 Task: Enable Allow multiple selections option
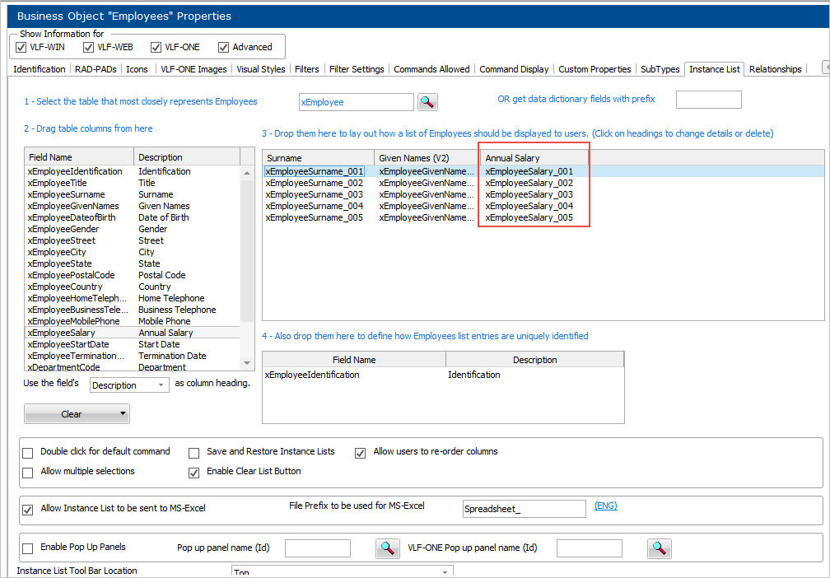point(28,472)
